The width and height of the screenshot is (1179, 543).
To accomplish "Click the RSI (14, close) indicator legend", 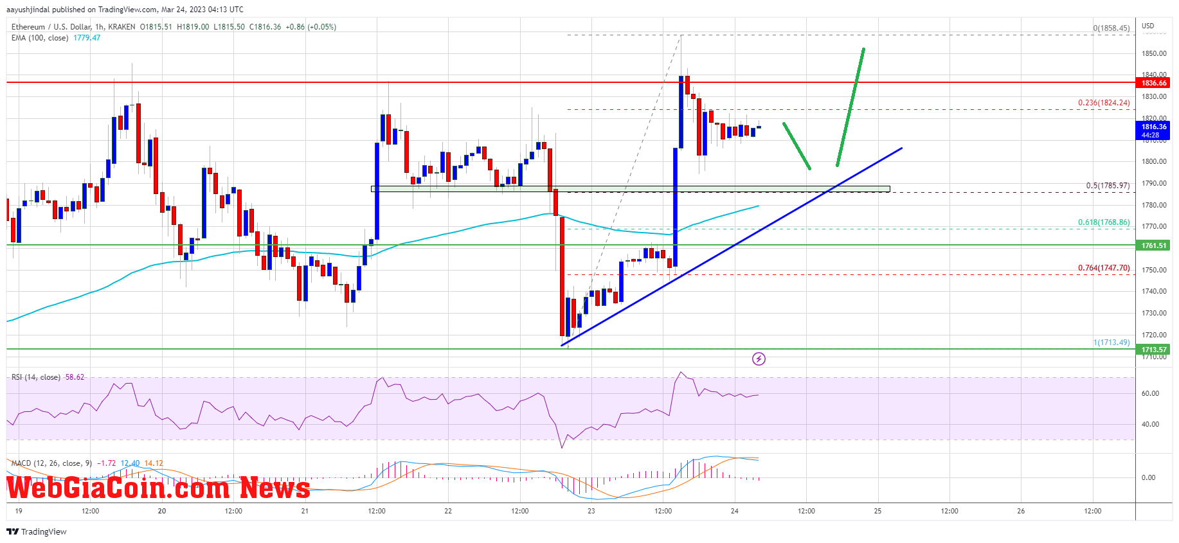I will [x=36, y=377].
